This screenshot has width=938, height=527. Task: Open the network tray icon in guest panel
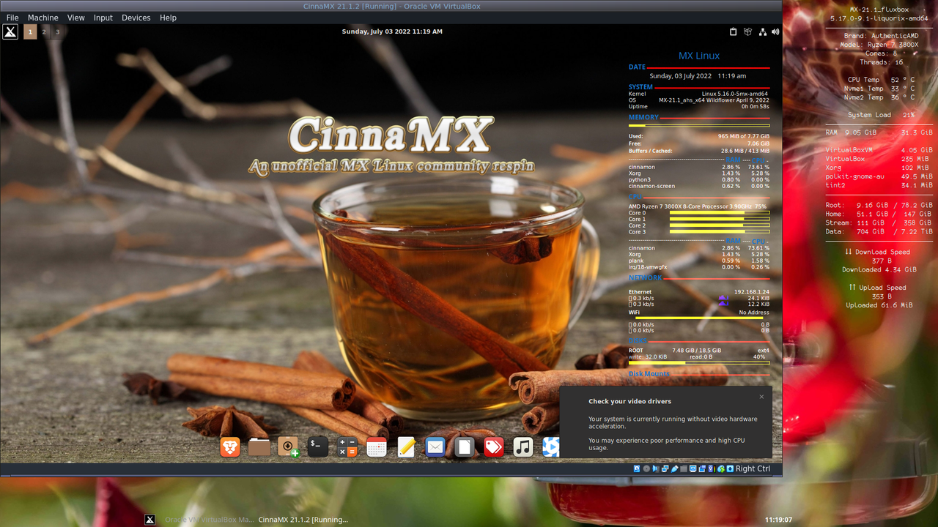pyautogui.click(x=763, y=31)
